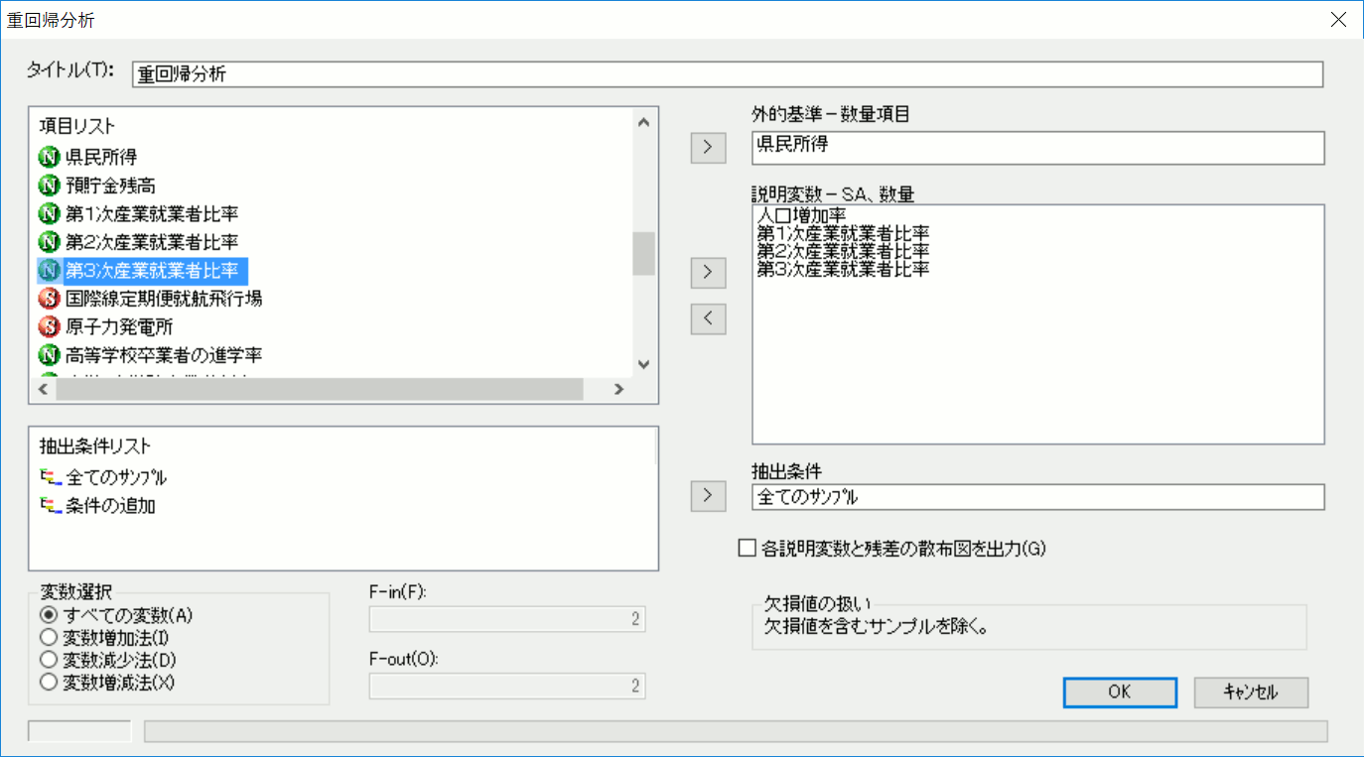This screenshot has height=757, width=1364.
Task: Select 第3次産業就業者比率 in the explanatory variables box
Action: 843,269
